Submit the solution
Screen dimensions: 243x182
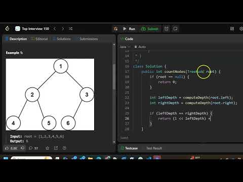pos(150,29)
